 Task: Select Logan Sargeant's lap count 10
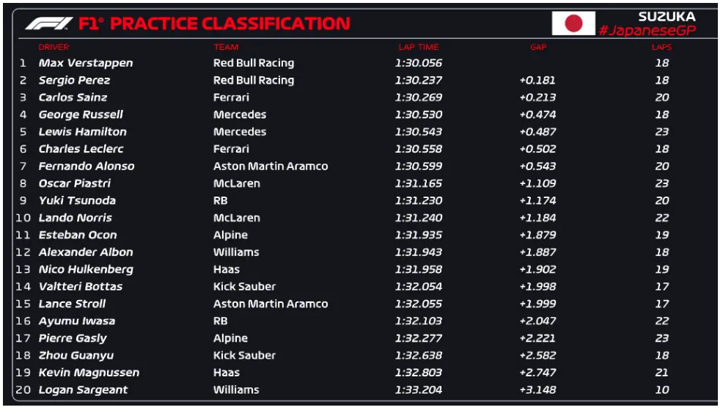661,390
